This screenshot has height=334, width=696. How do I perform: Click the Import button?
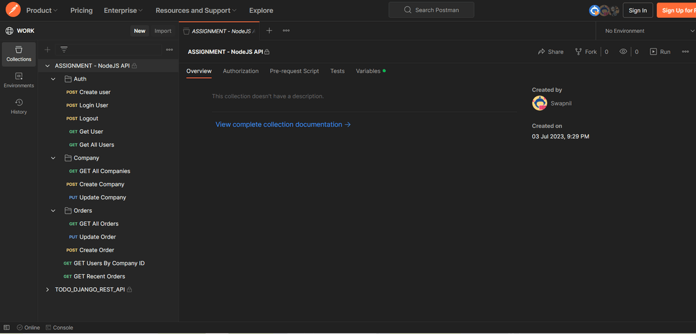click(163, 31)
